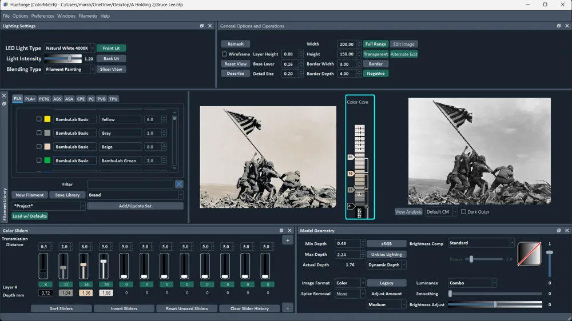Click the Describe button
572x321 pixels.
[235, 74]
